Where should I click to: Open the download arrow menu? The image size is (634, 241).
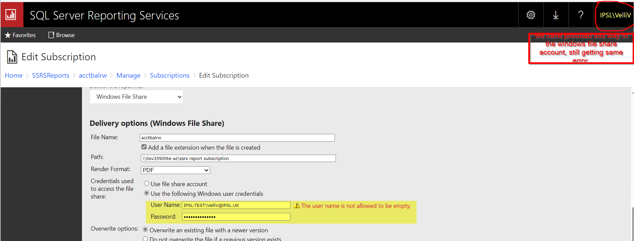click(x=556, y=15)
